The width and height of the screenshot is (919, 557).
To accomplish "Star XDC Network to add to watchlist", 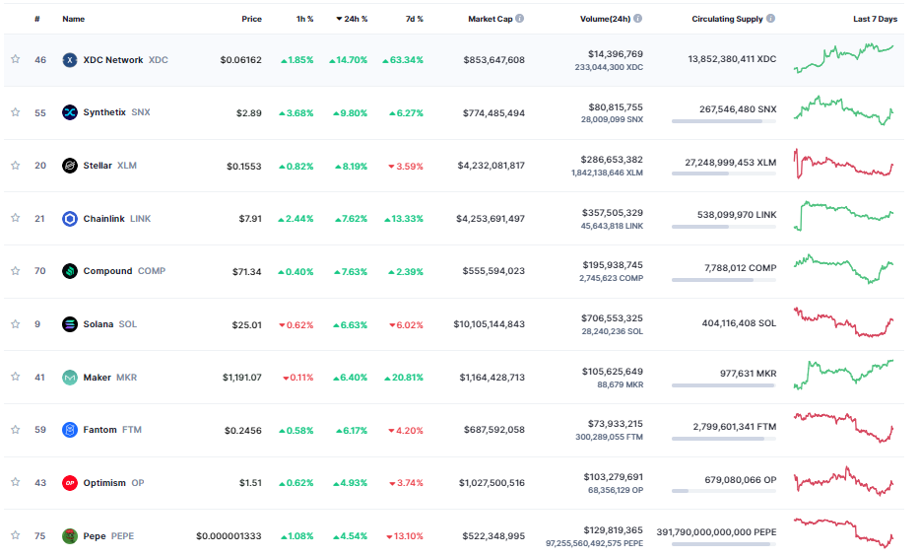I will tap(16, 59).
